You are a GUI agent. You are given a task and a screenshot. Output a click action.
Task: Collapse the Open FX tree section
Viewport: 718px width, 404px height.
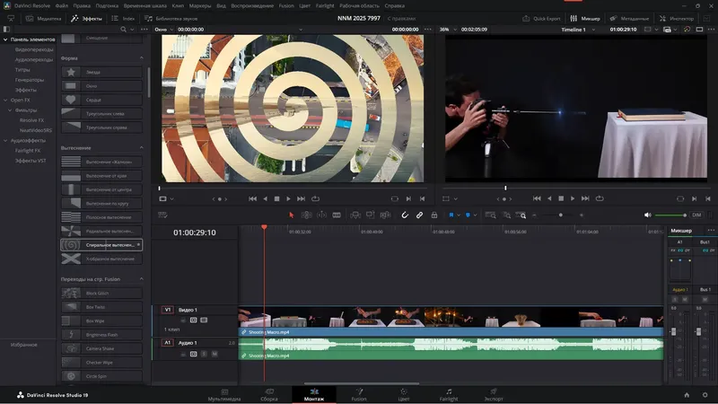[x=5, y=100]
